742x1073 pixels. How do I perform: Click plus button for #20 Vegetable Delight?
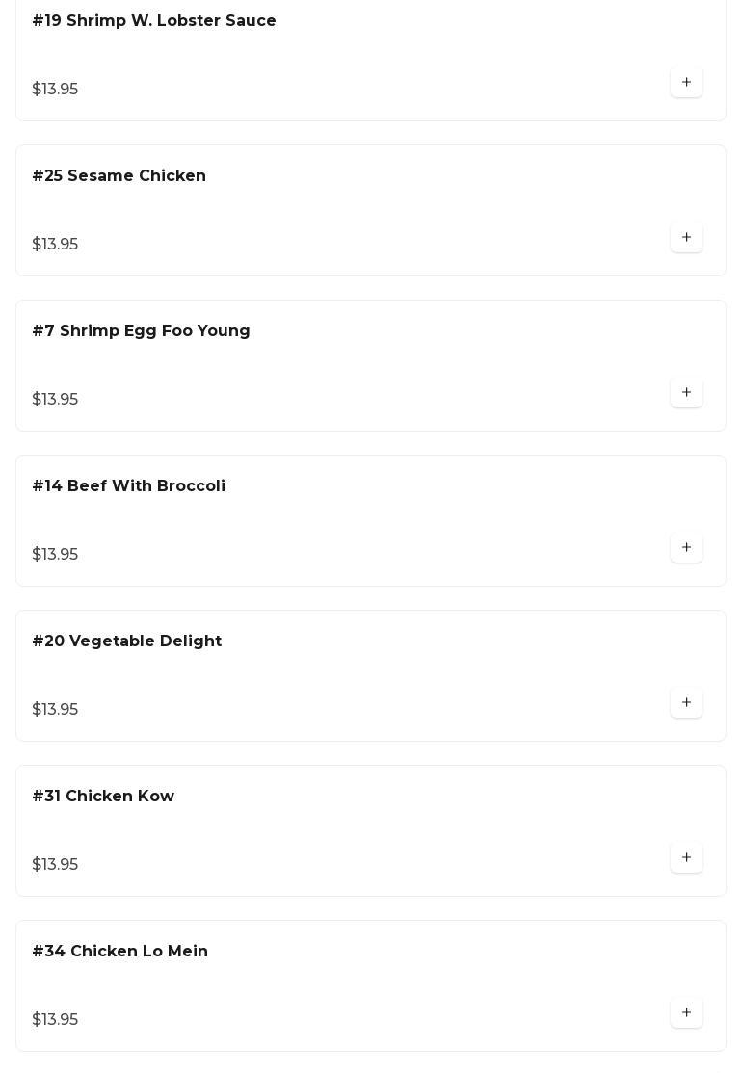686,703
